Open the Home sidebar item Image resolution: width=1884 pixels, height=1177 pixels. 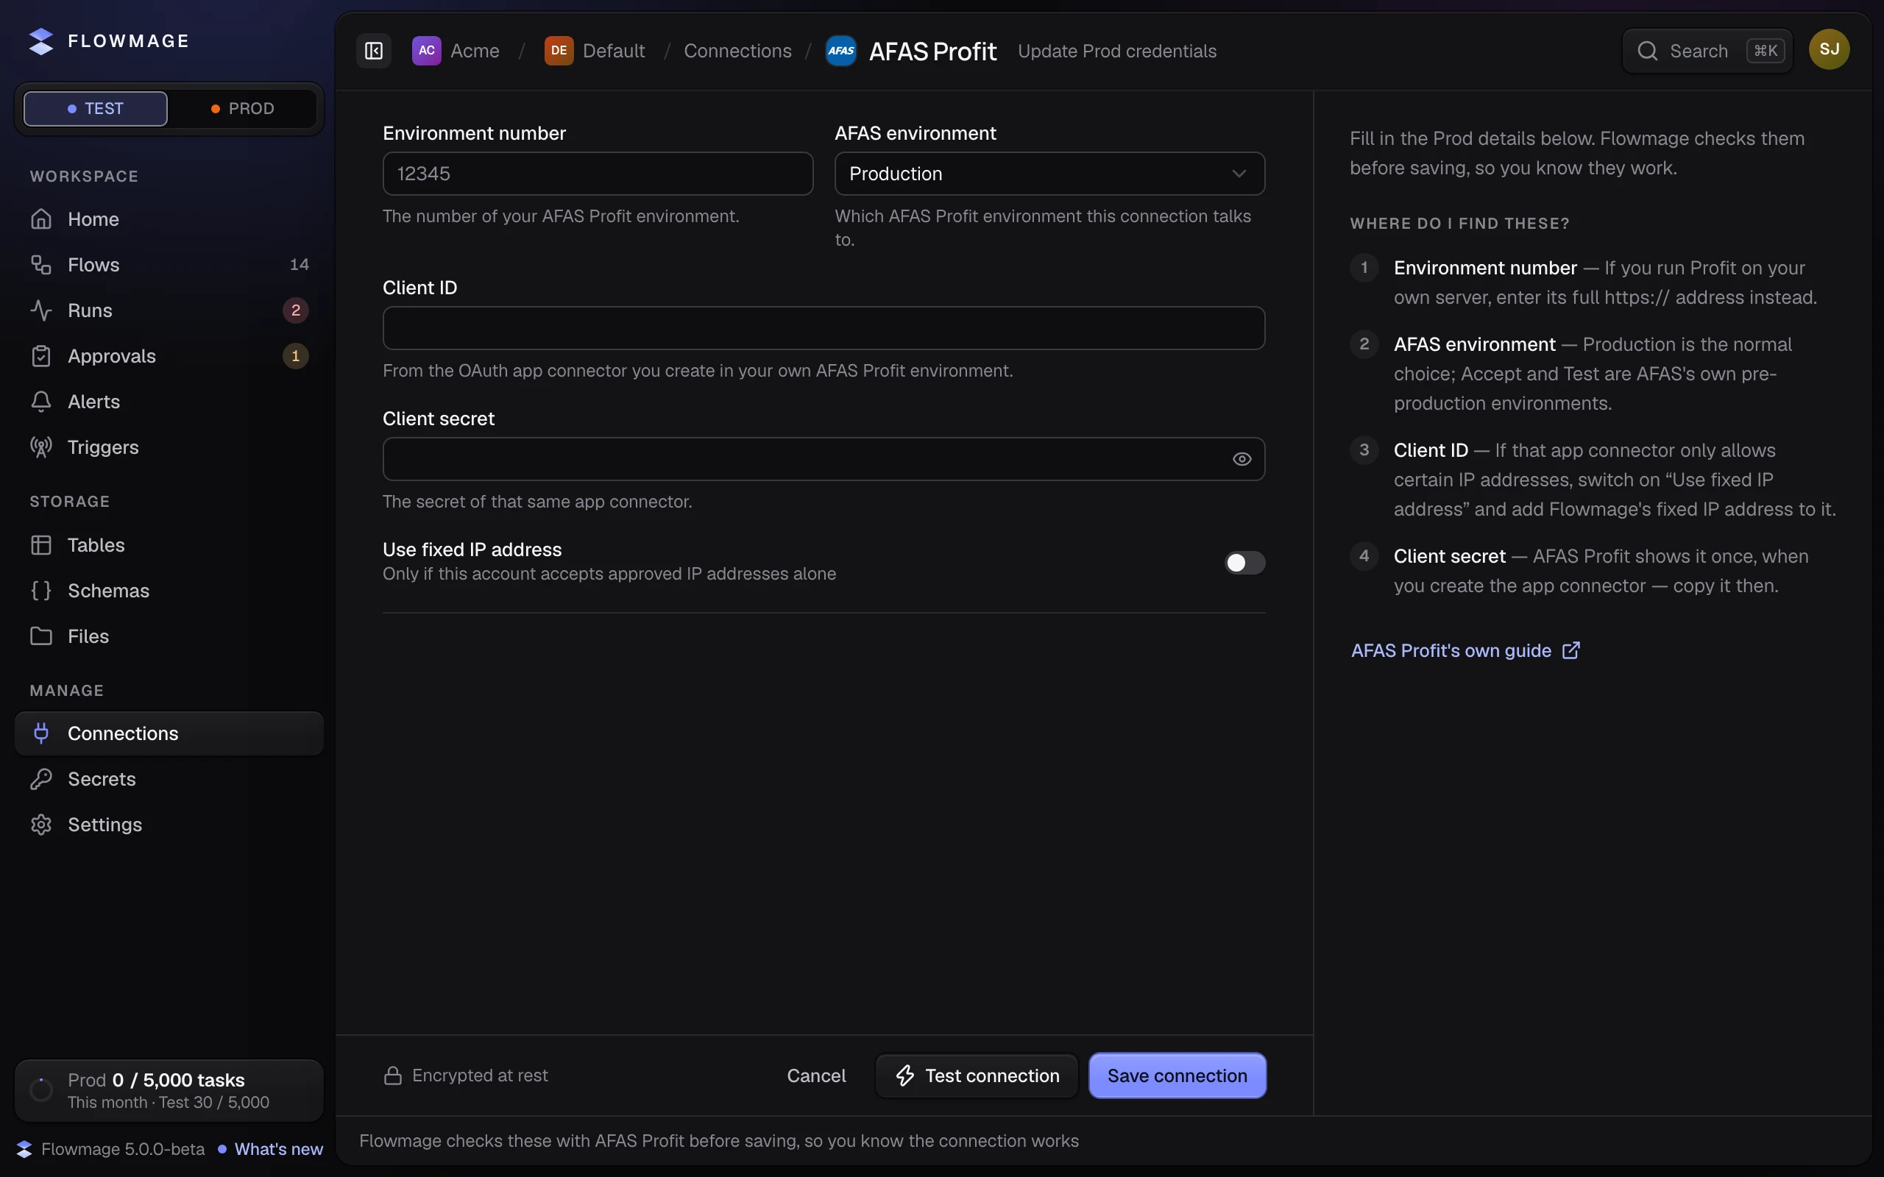(x=169, y=219)
